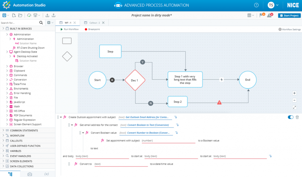The width and height of the screenshot is (302, 177).
Task: Click the zoom in control on the canvas
Action: coord(294,93)
